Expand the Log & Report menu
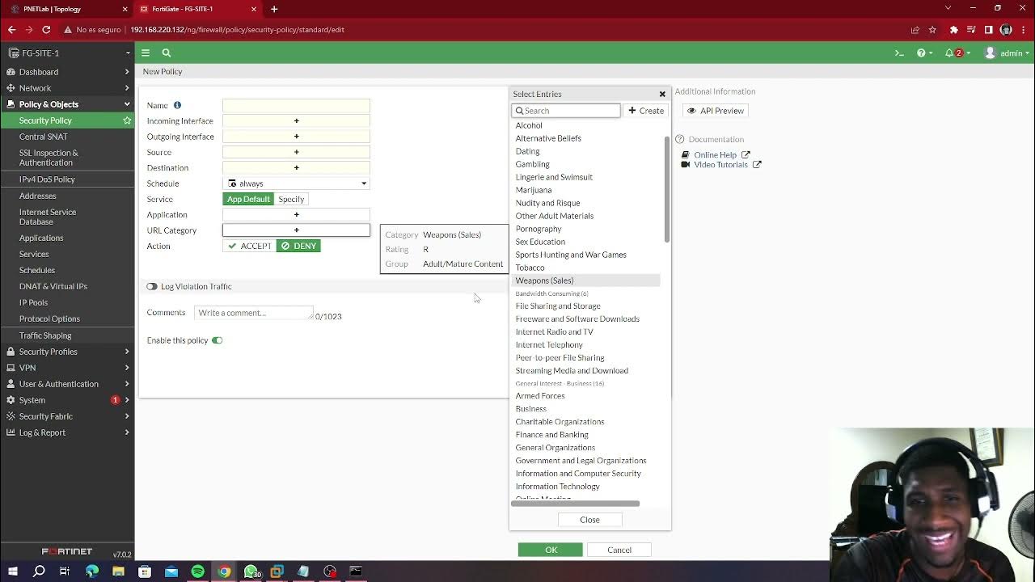The height and width of the screenshot is (582, 1035). pos(67,432)
